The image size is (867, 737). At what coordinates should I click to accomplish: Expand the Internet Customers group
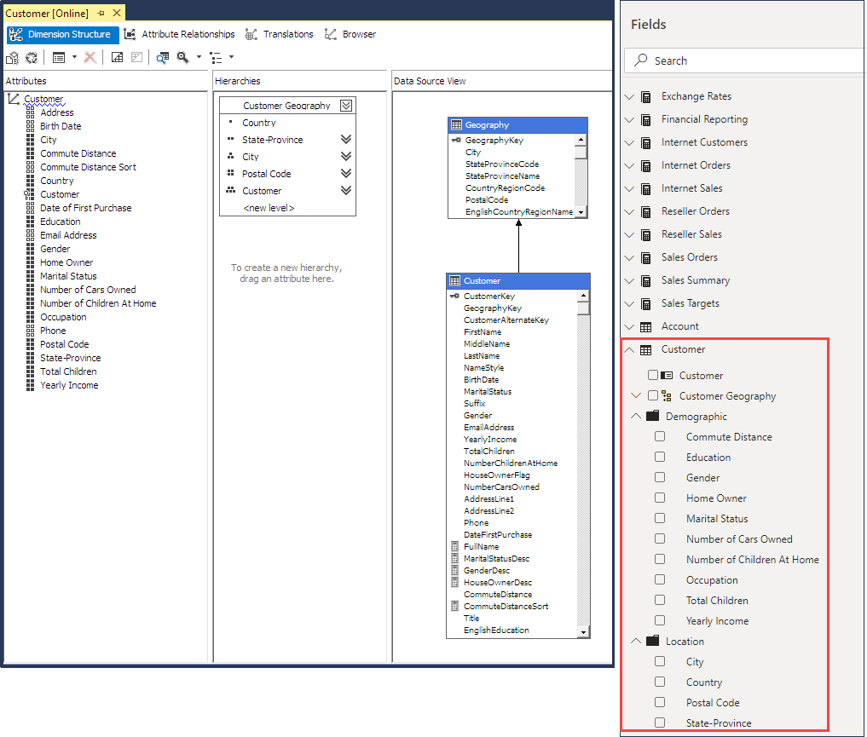click(629, 142)
